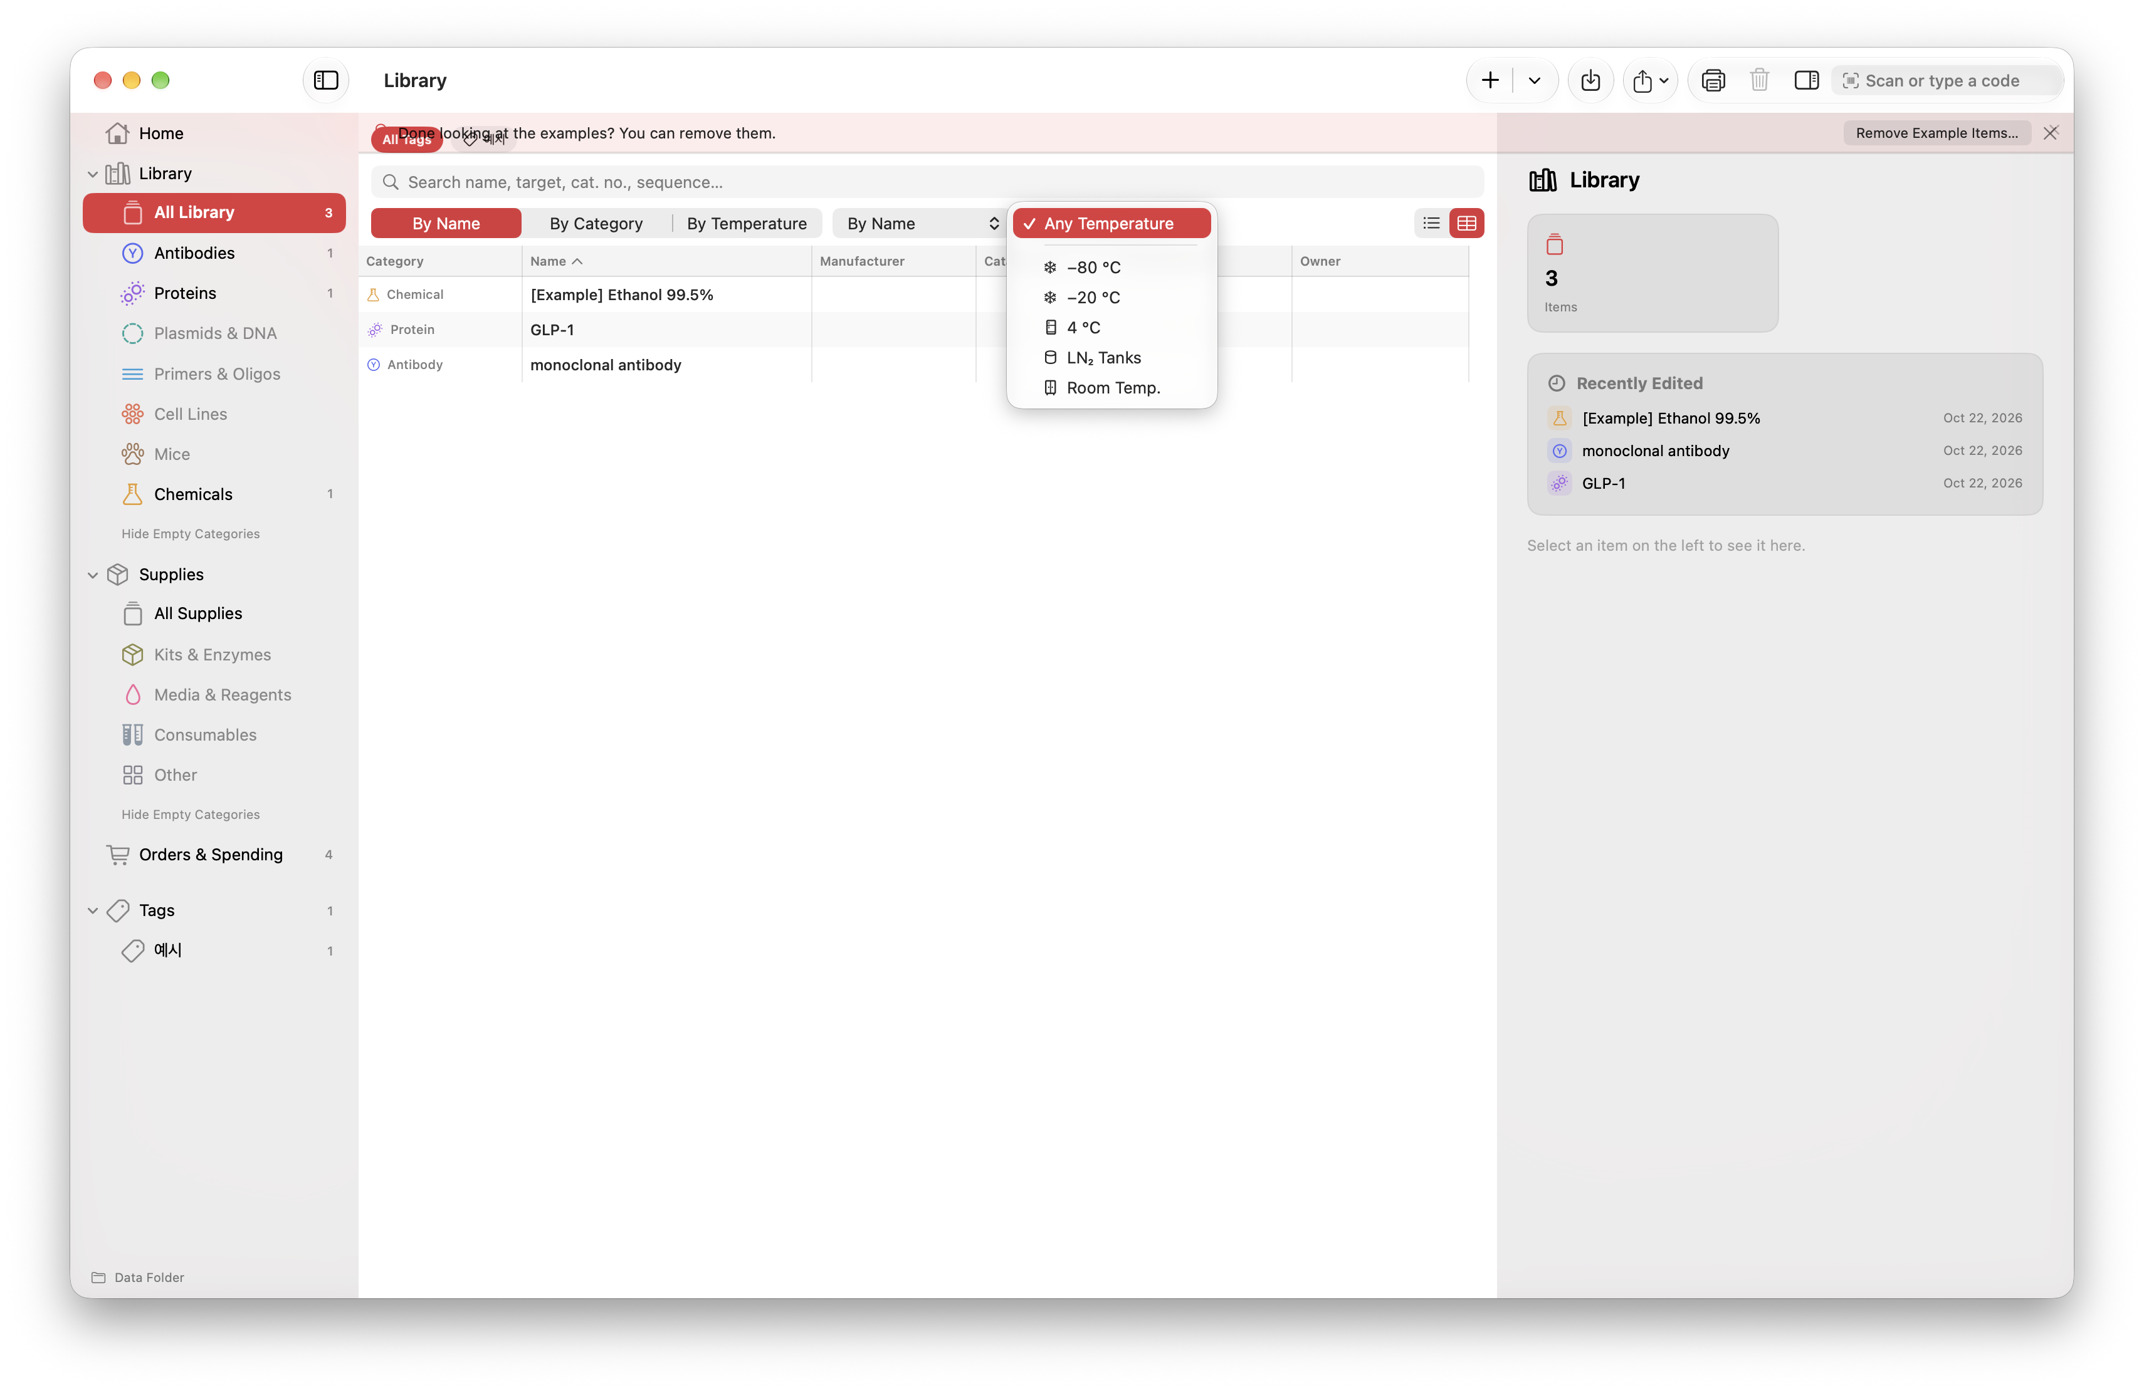Open Orders & Spending

(x=214, y=855)
